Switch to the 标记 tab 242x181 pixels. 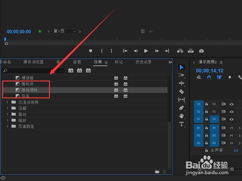point(119,62)
